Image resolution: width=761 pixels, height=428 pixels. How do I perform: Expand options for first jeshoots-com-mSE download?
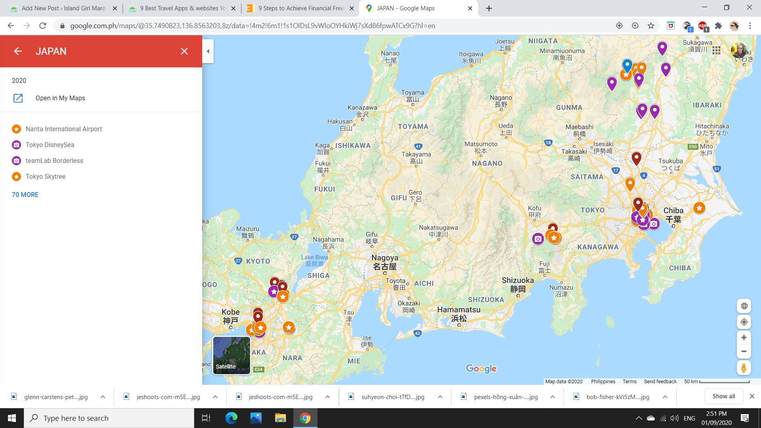(x=215, y=397)
